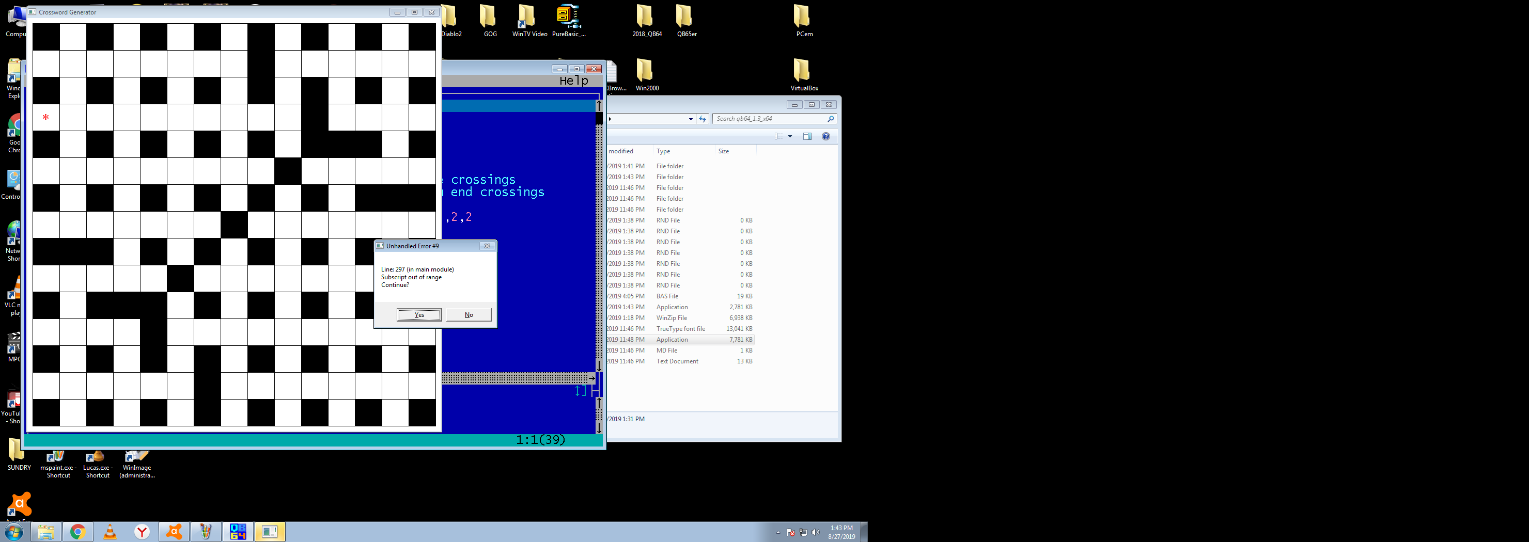Click No in the Unhandled Error dialog
The height and width of the screenshot is (542, 1529).
(469, 315)
